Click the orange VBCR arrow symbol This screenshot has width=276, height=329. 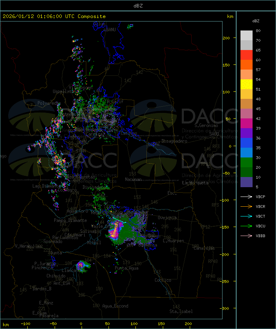[247, 207]
